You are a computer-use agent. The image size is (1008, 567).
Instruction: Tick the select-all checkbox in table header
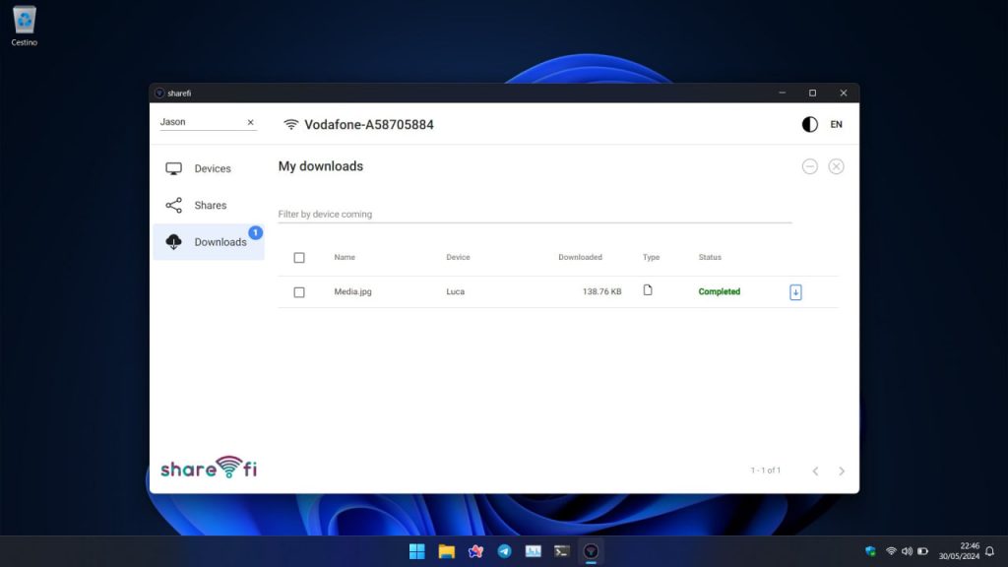point(299,258)
